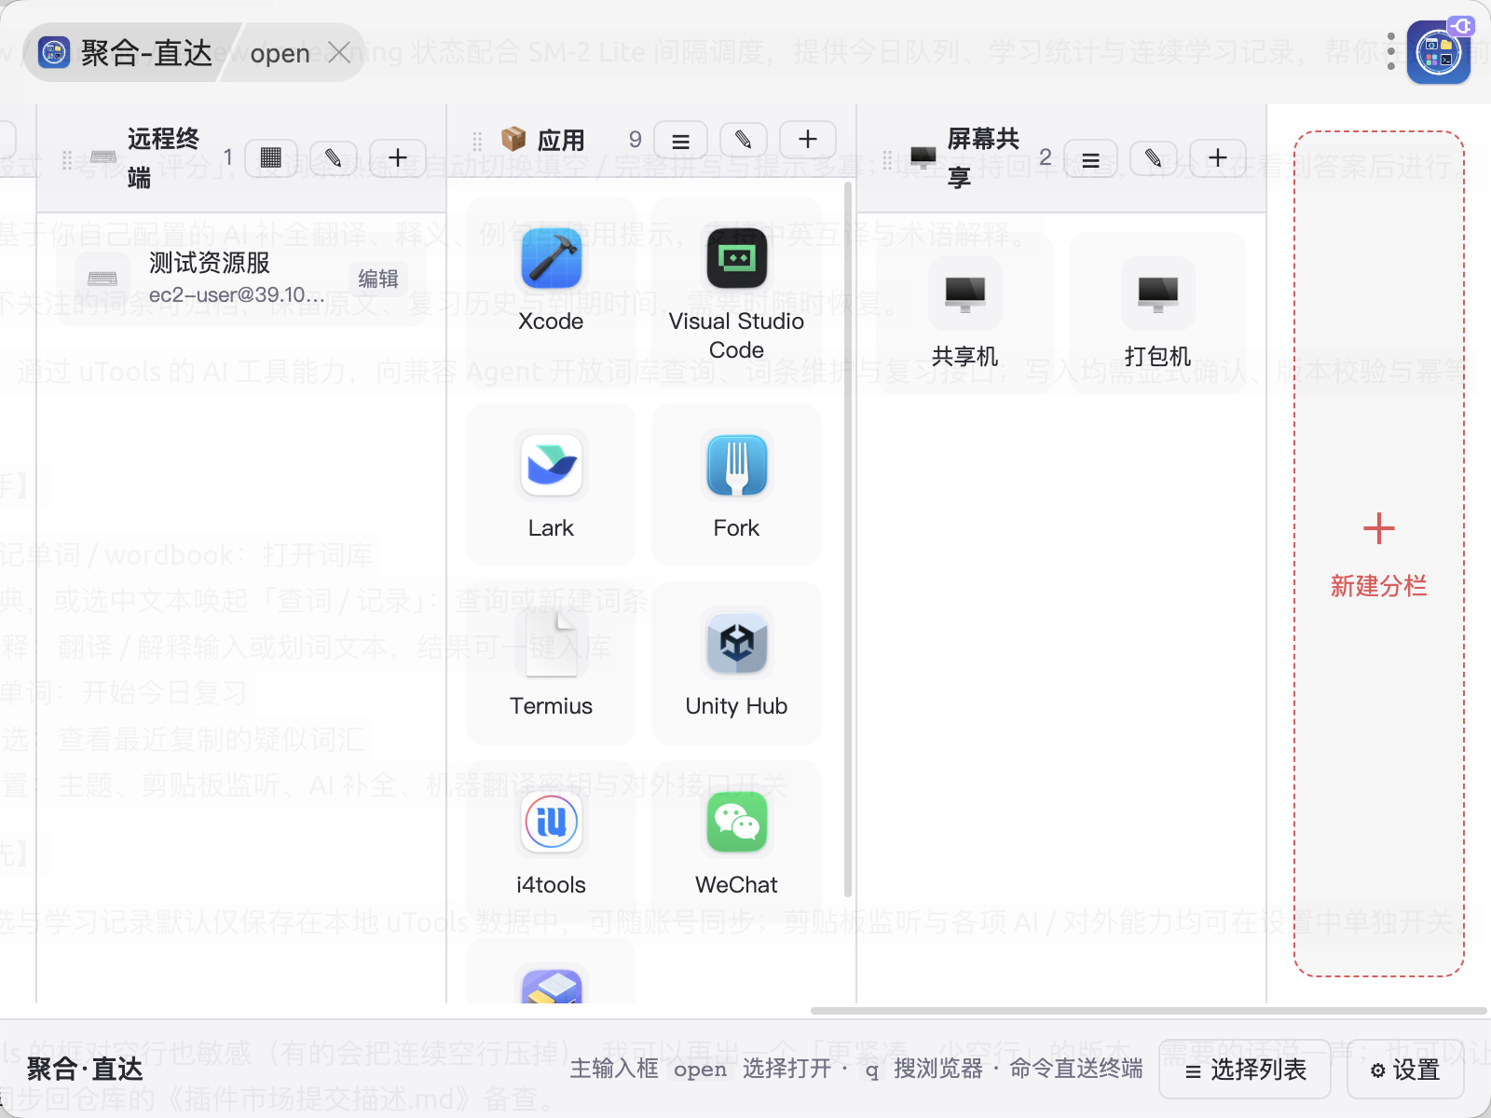The image size is (1491, 1118).
Task: Click the drag handle of 远程终端 column
Action: tap(67, 158)
